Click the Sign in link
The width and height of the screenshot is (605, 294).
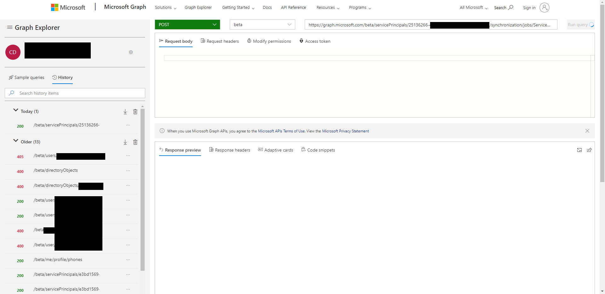[x=529, y=8]
